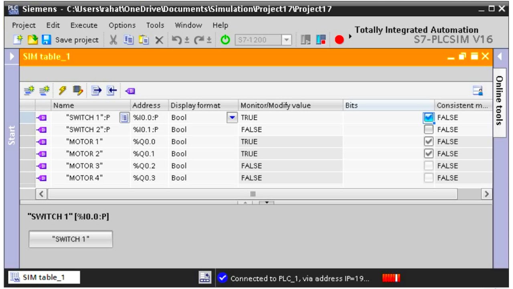Click purple tag icon of MOTOR 3 row
Image resolution: width=513 pixels, height=289 pixels.
tap(42, 166)
